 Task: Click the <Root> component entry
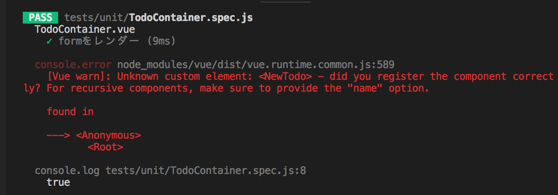[x=105, y=147]
